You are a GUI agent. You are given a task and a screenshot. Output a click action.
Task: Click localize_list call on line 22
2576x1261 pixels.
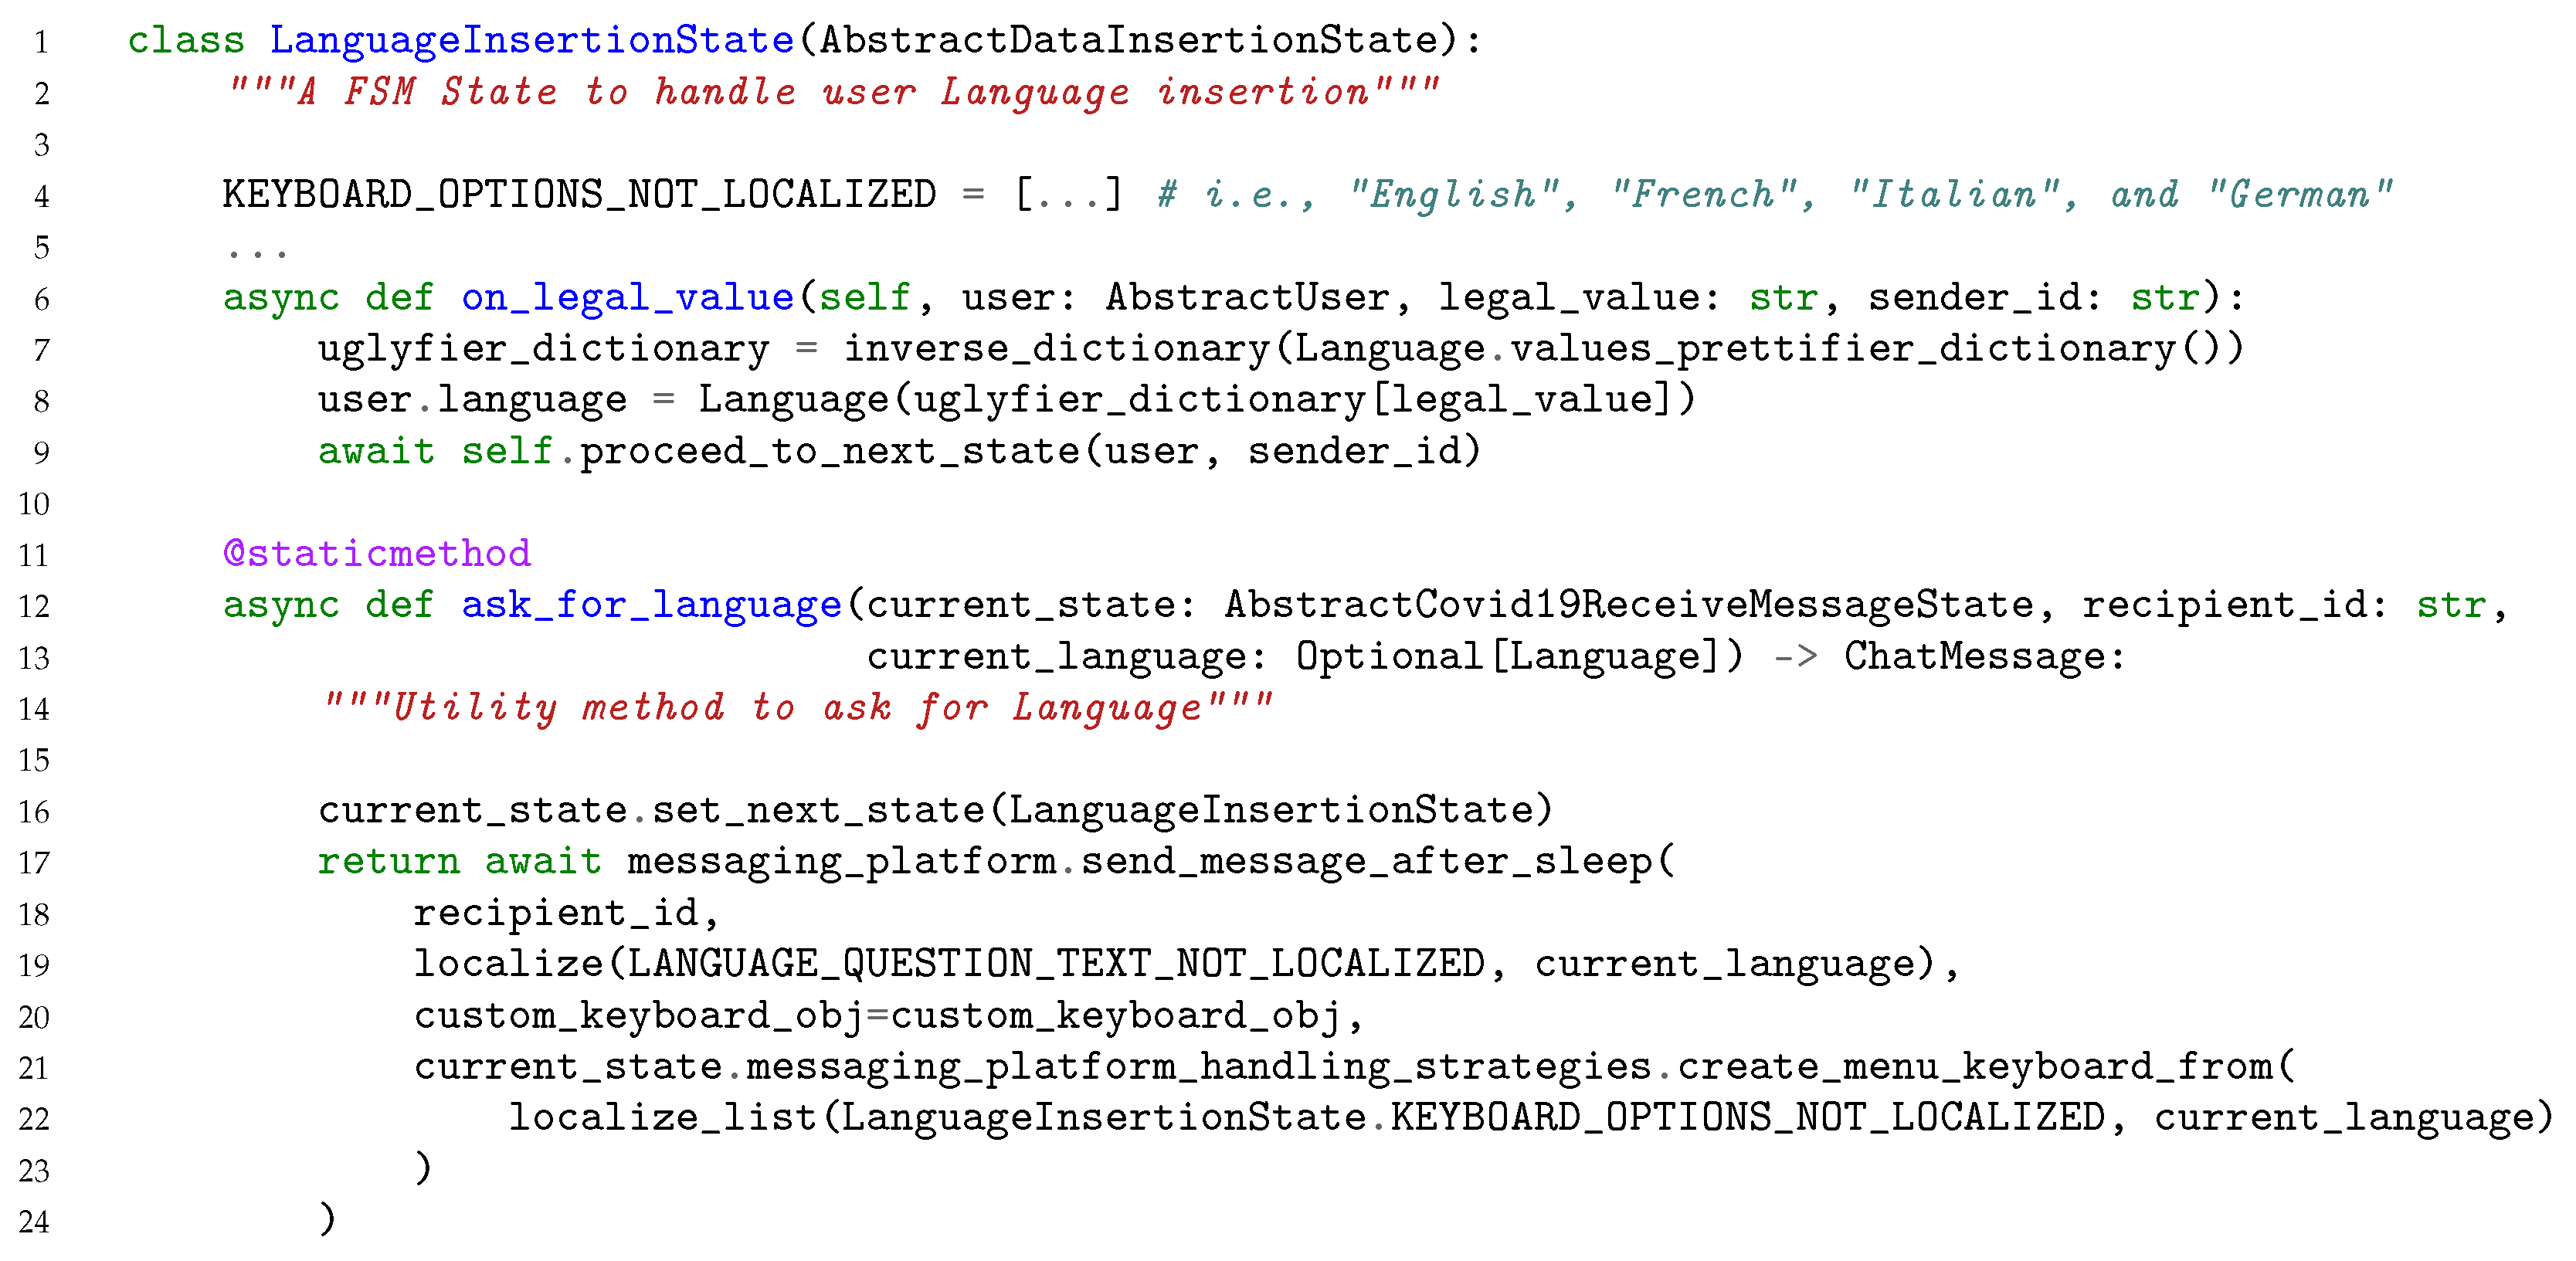pyautogui.click(x=663, y=1117)
